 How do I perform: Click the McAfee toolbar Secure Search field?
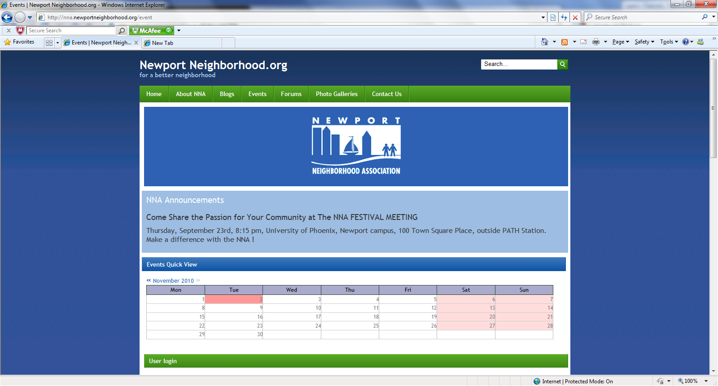[71, 31]
